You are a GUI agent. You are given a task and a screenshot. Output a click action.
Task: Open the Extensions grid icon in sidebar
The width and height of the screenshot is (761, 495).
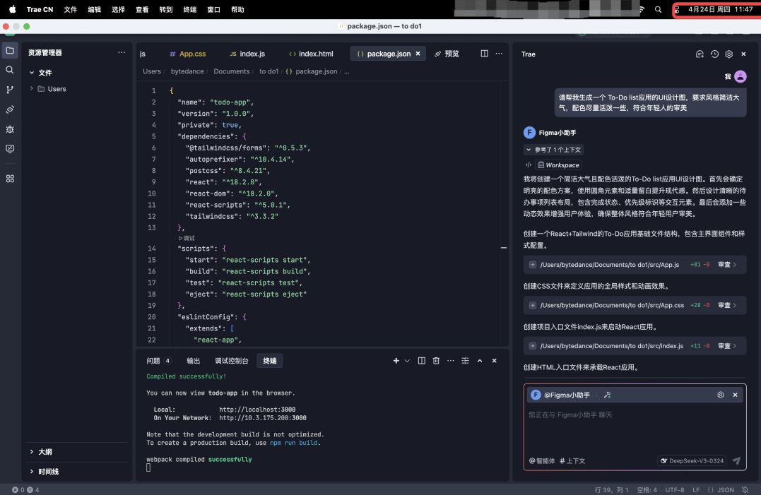pos(10,179)
